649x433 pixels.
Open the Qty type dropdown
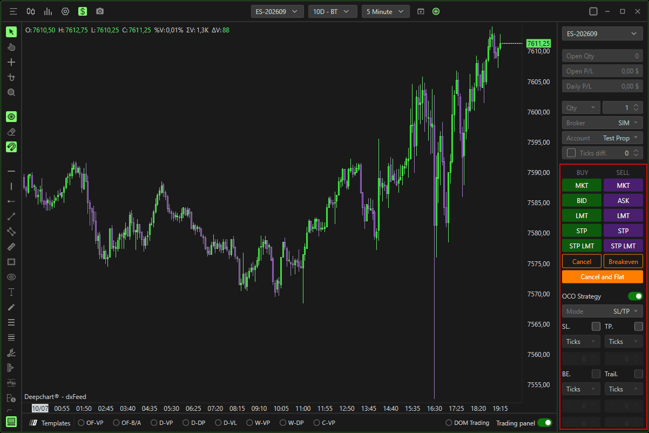coord(581,107)
